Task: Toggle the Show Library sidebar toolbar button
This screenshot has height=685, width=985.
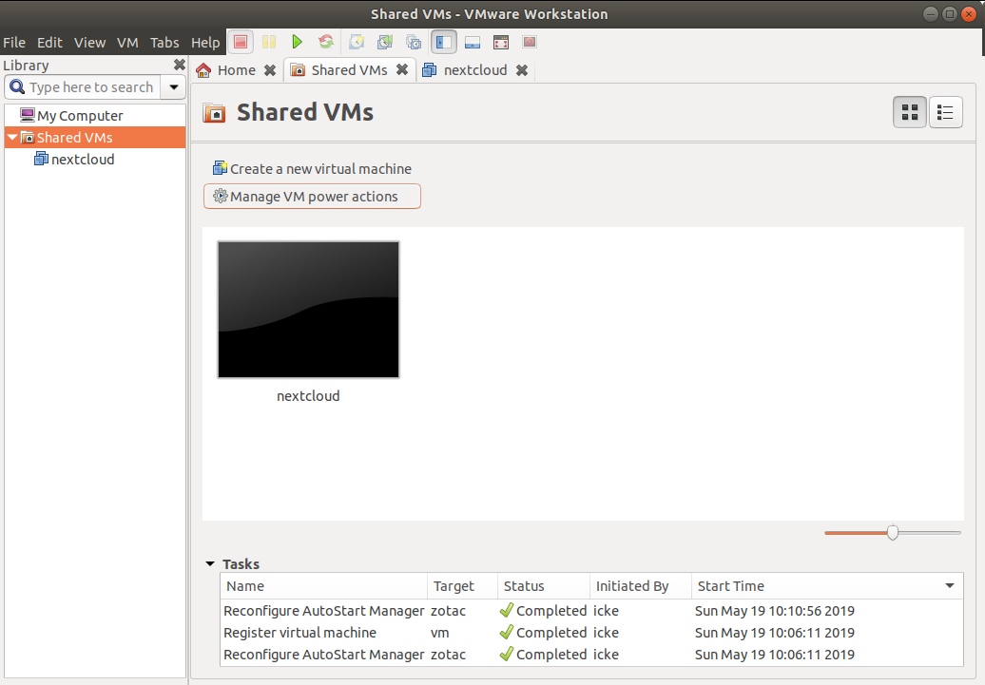Action: pyautogui.click(x=443, y=42)
